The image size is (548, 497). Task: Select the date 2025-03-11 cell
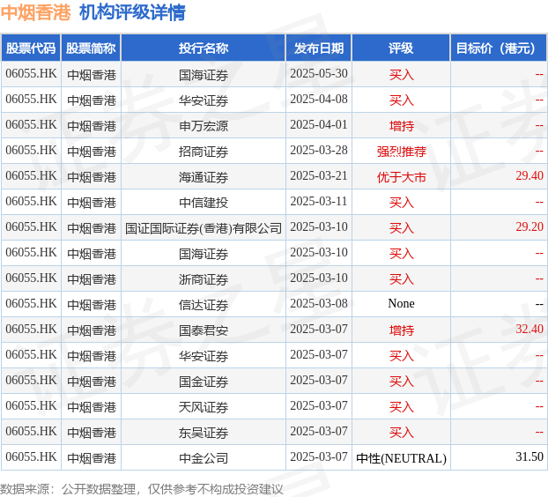click(319, 201)
